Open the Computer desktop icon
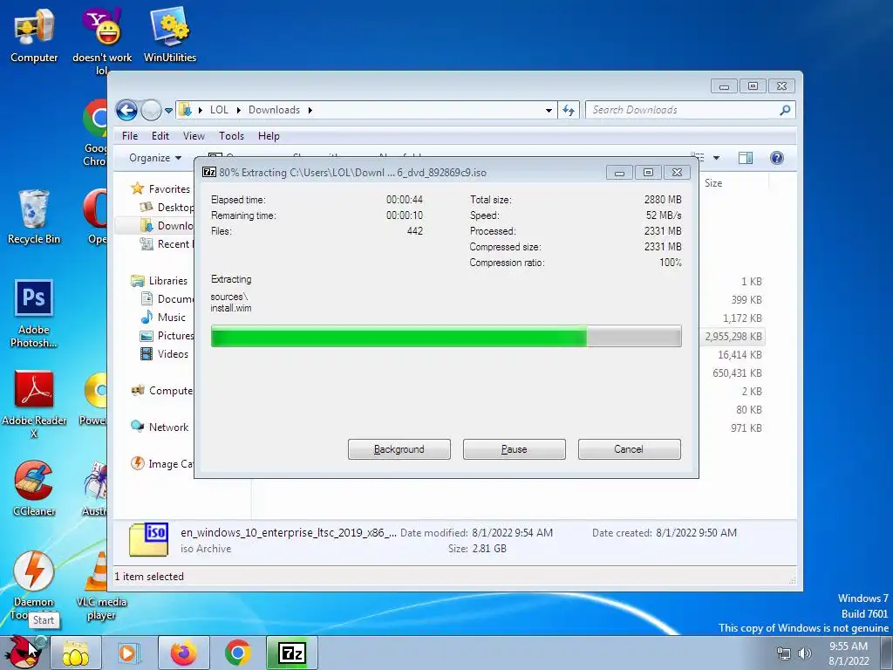The height and width of the screenshot is (670, 893). pos(34,36)
